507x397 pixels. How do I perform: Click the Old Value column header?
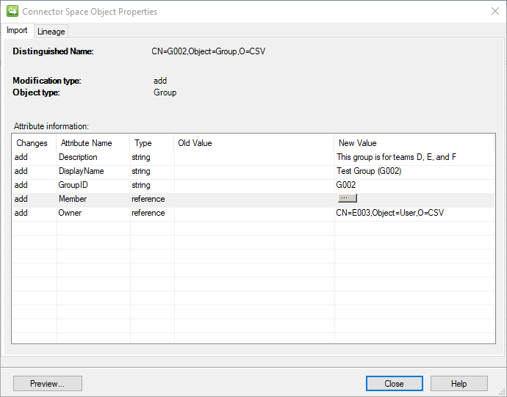point(254,143)
